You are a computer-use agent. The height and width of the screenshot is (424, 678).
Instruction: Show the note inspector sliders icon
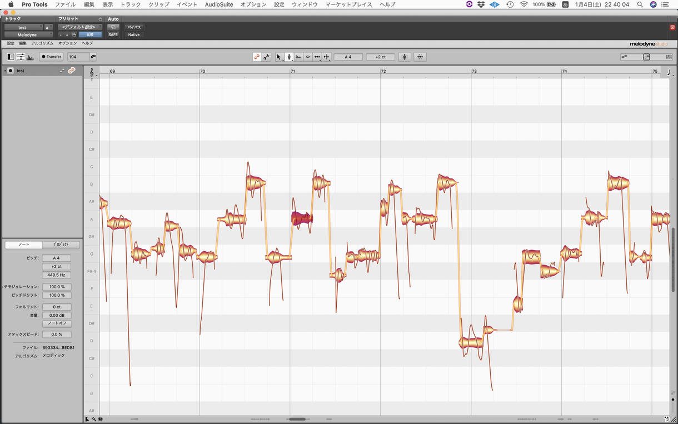tap(20, 57)
